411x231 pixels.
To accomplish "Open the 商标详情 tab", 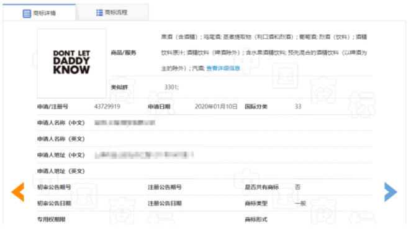I will (39, 13).
